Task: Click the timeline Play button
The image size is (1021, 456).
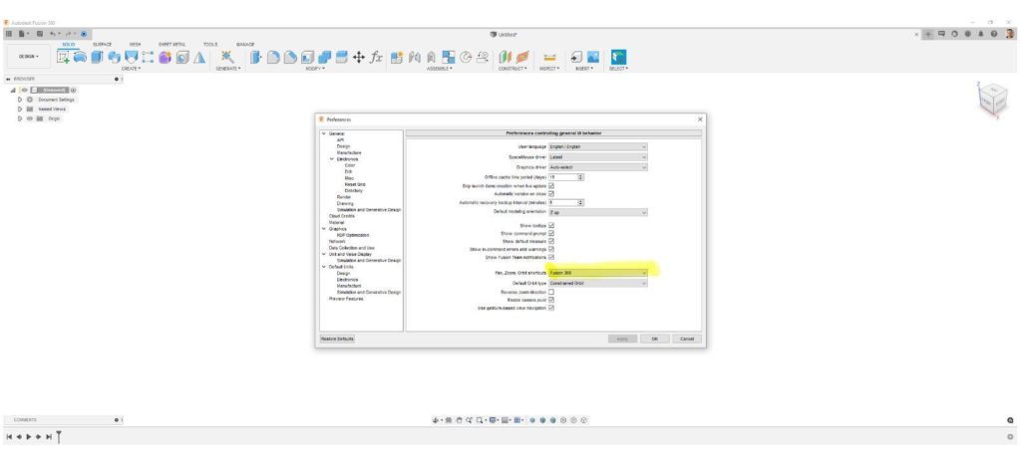Action: (x=29, y=436)
